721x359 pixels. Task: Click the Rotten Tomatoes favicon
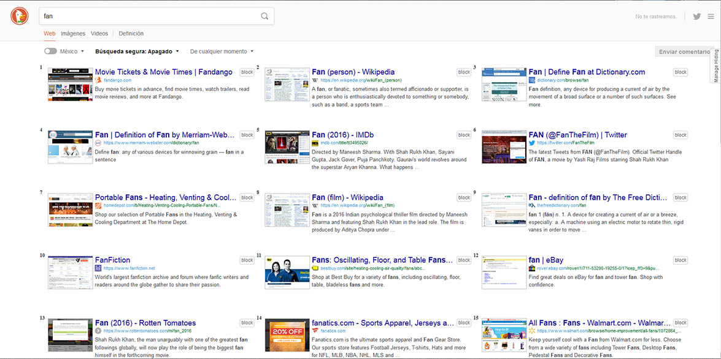pyautogui.click(x=98, y=331)
